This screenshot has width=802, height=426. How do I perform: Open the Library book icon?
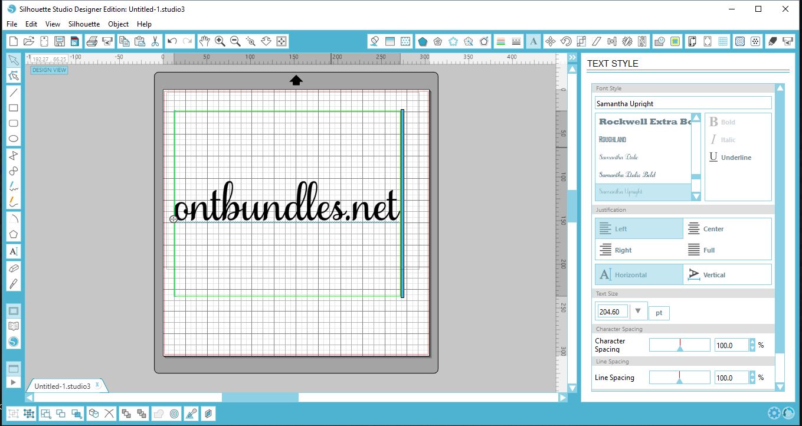[x=14, y=326]
